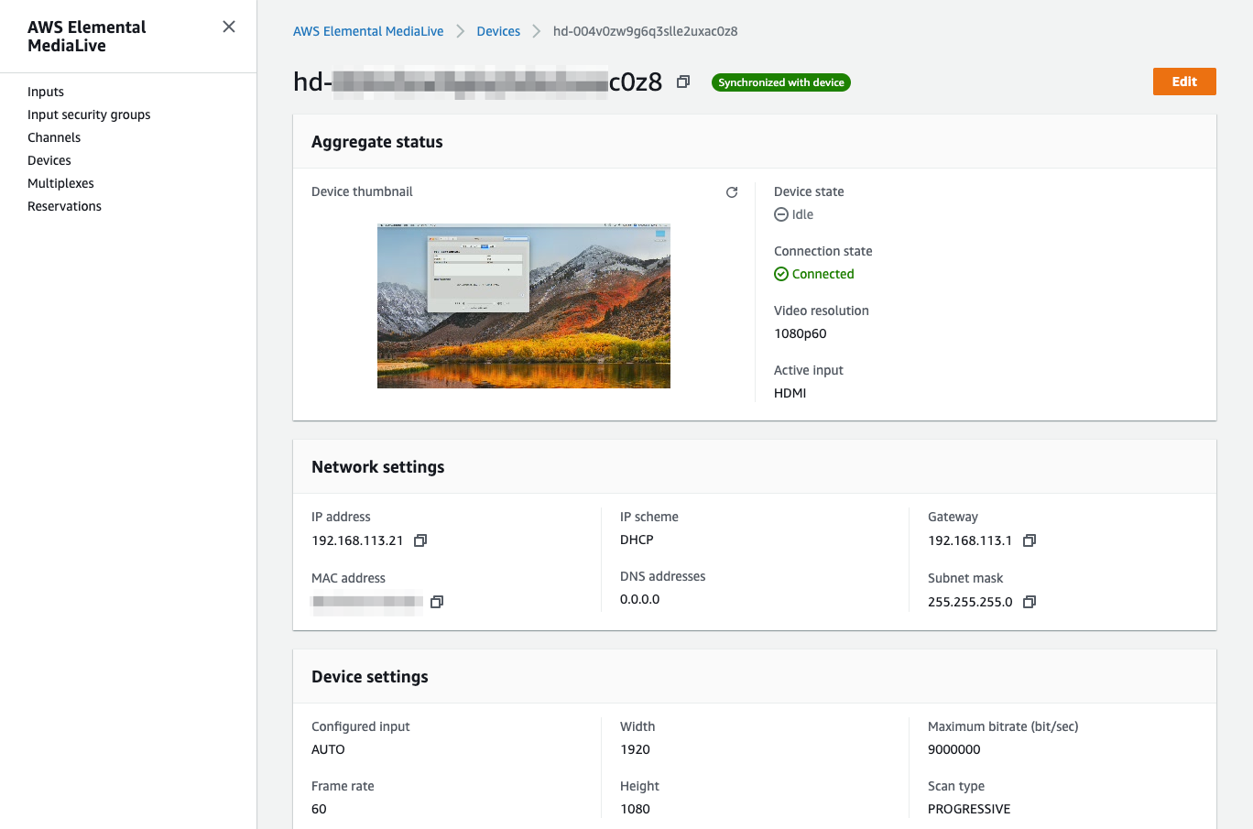Click the device thumbnail preview image

coord(523,305)
